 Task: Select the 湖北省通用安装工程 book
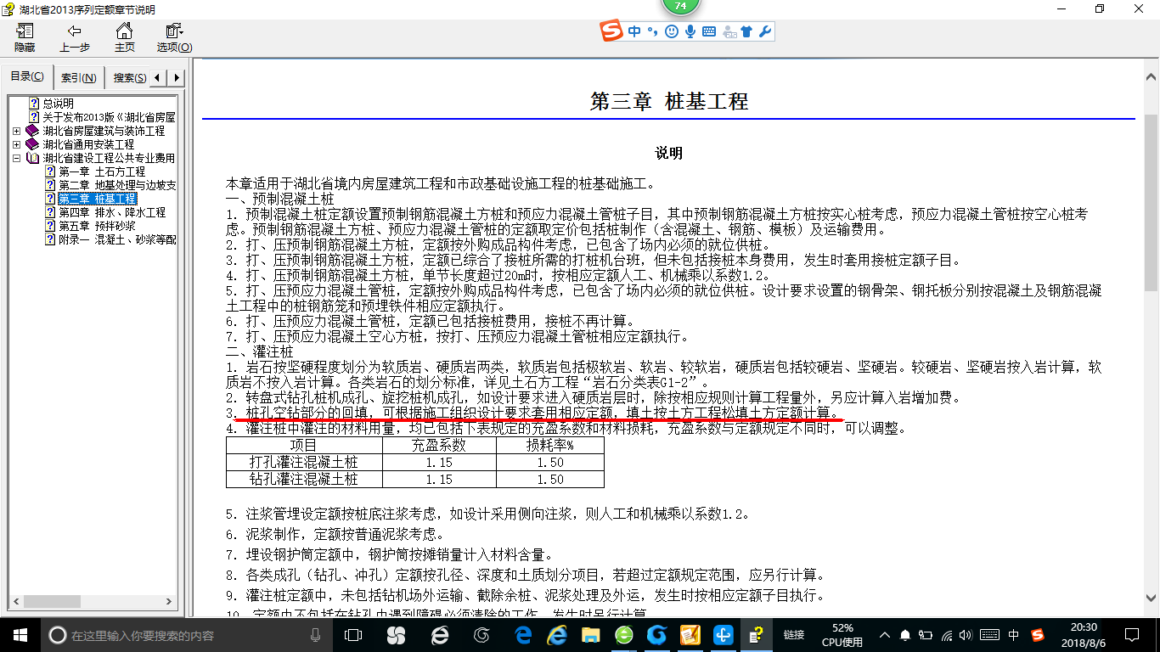(x=88, y=144)
